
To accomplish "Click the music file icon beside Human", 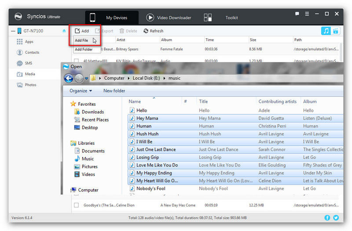I will tap(132, 126).
